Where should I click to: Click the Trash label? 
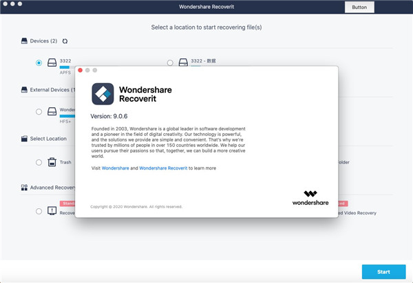(65, 162)
